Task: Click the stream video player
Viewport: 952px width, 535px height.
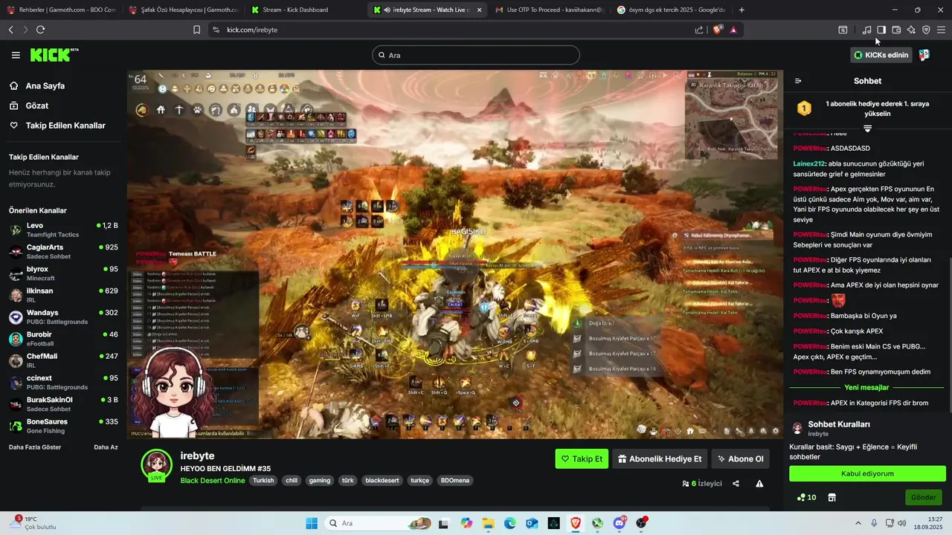Action: (454, 254)
